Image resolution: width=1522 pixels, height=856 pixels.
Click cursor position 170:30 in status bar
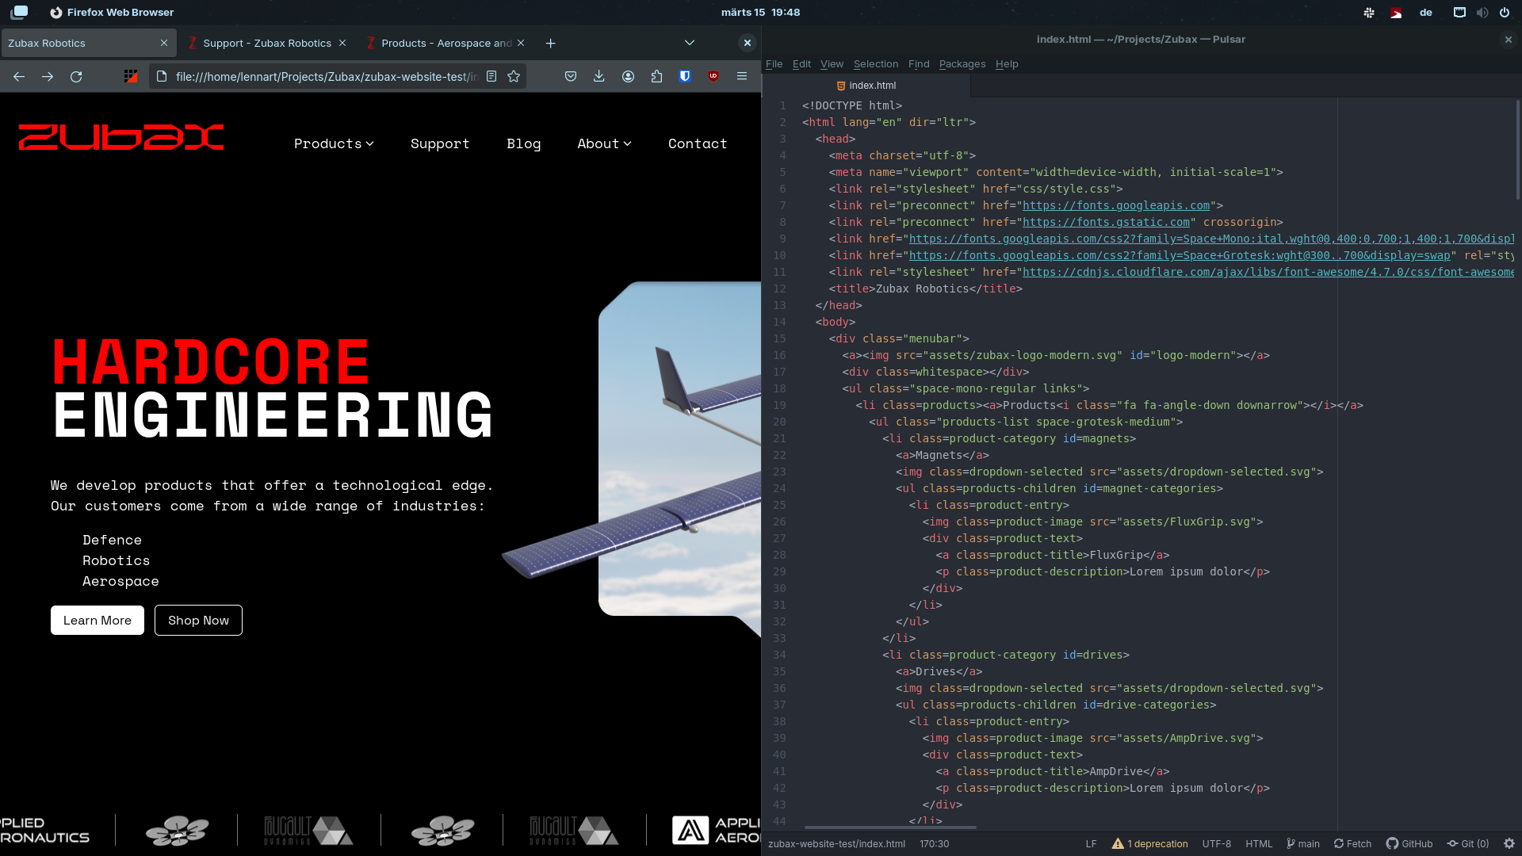(x=934, y=844)
